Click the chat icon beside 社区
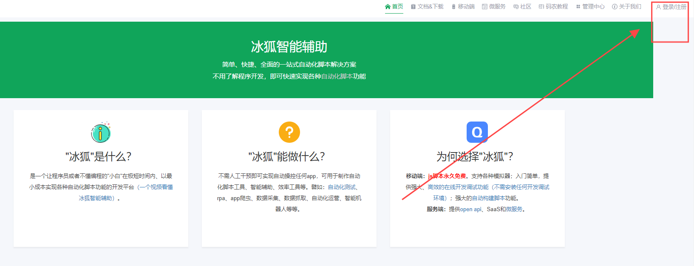 [x=516, y=7]
